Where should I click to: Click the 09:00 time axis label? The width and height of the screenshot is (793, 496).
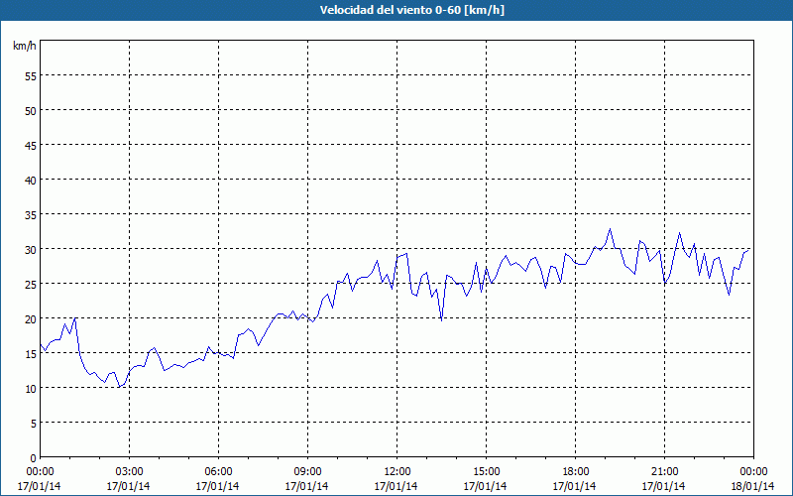(307, 472)
